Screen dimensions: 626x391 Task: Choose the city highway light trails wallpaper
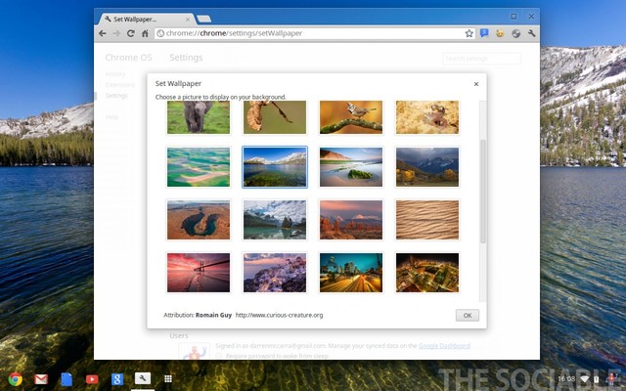[351, 273]
